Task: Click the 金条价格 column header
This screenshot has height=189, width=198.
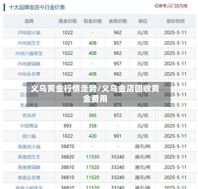Action: tap(118, 21)
